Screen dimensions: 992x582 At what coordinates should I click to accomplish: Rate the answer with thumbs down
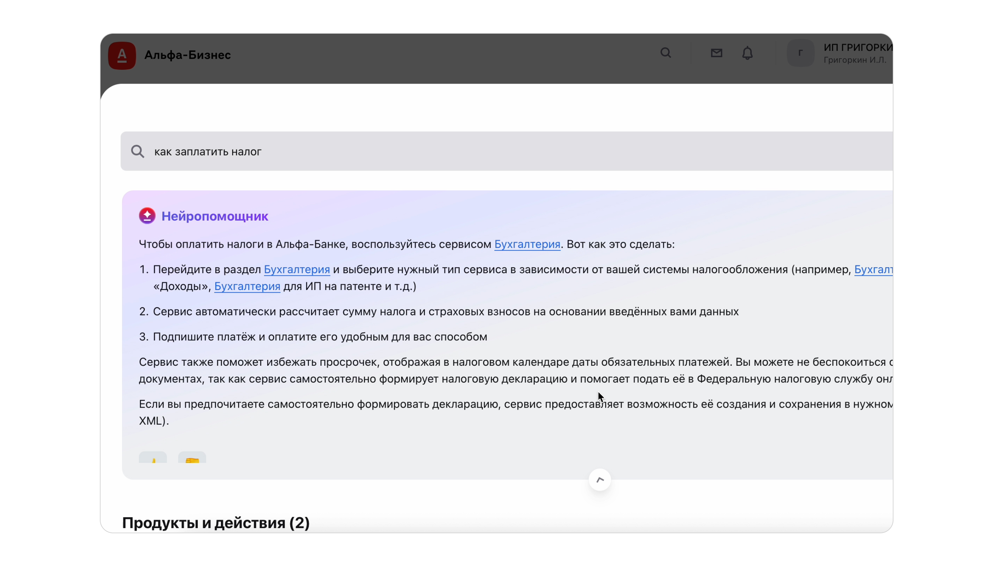pyautogui.click(x=192, y=458)
